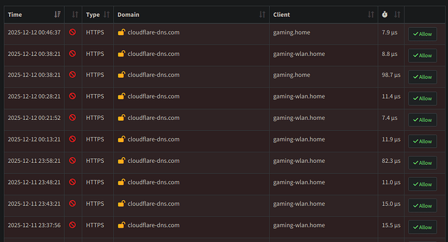This screenshot has height=242, width=448.
Task: Select timestamp 2025-12-12 00:21:52
Action: [34, 117]
